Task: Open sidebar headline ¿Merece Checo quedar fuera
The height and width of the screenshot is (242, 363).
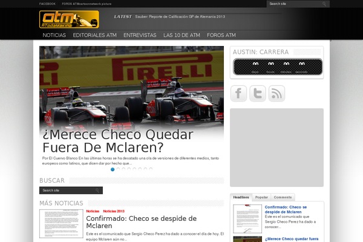Action: click(292, 239)
